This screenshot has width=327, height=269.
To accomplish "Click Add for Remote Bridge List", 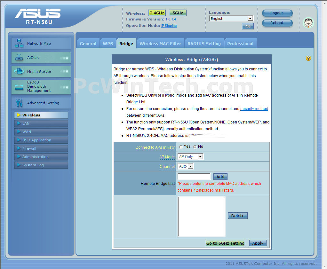I will pyautogui.click(x=220, y=177).
